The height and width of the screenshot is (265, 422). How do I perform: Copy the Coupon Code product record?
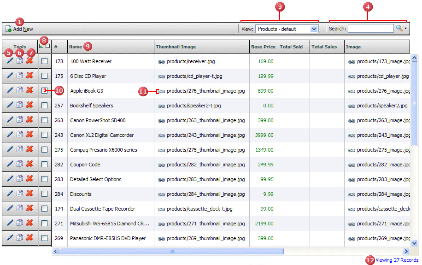coord(20,164)
